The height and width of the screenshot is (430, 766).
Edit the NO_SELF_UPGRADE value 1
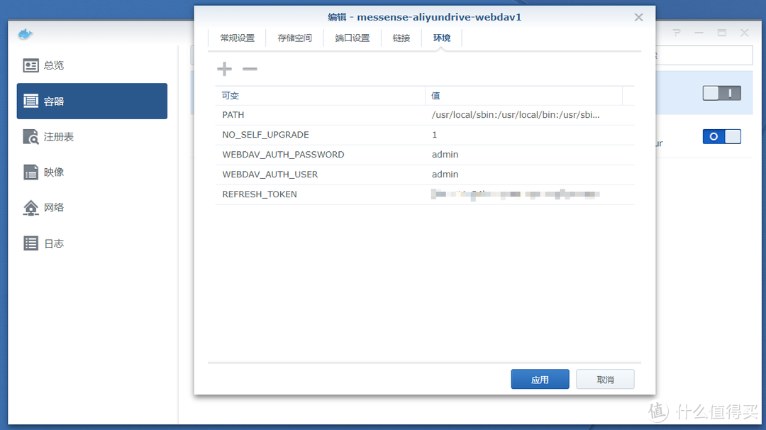(x=434, y=135)
